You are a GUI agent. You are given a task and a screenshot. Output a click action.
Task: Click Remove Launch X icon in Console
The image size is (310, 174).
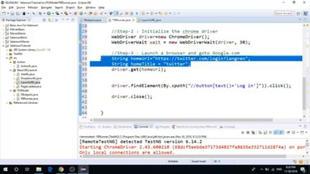click(x=248, y=132)
